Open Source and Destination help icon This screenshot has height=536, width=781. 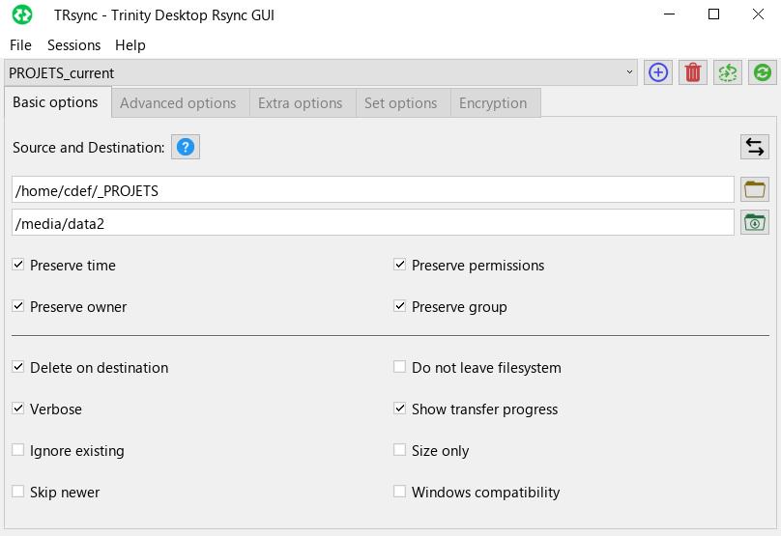point(186,147)
